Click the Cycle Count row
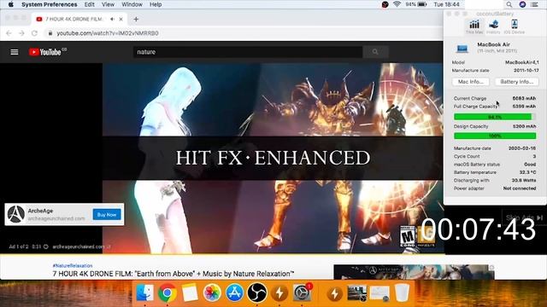547x307 pixels. pos(495,156)
